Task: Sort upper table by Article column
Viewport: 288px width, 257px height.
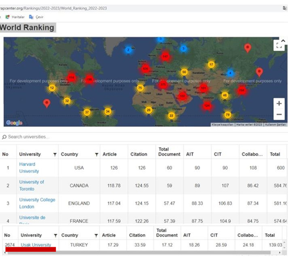Action: (109, 154)
